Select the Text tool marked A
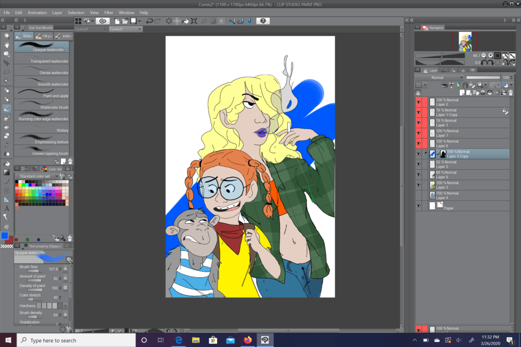Viewport: 521px width, 347px height. click(7, 209)
